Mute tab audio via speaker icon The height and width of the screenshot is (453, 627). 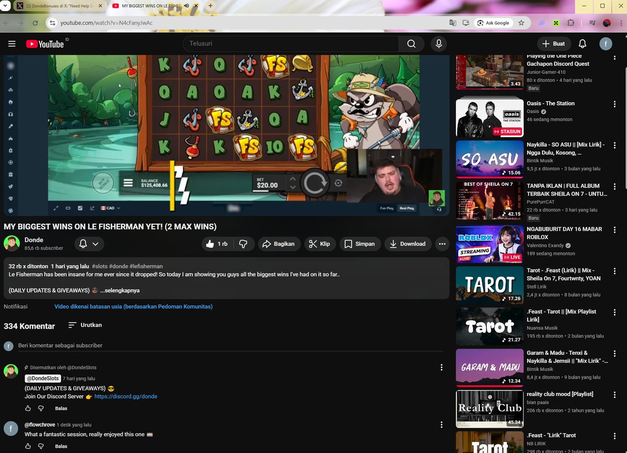click(x=186, y=6)
